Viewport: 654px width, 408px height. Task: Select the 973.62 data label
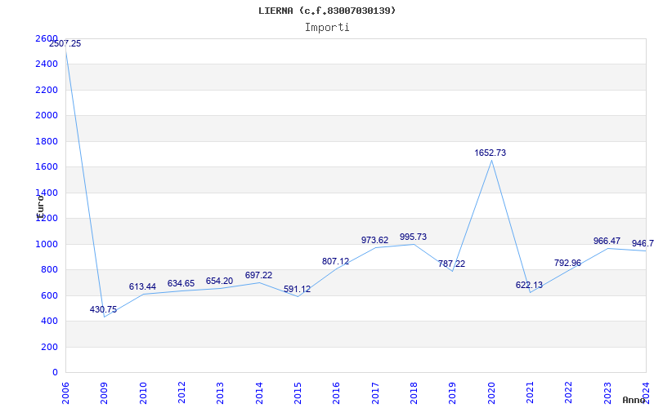click(x=374, y=240)
